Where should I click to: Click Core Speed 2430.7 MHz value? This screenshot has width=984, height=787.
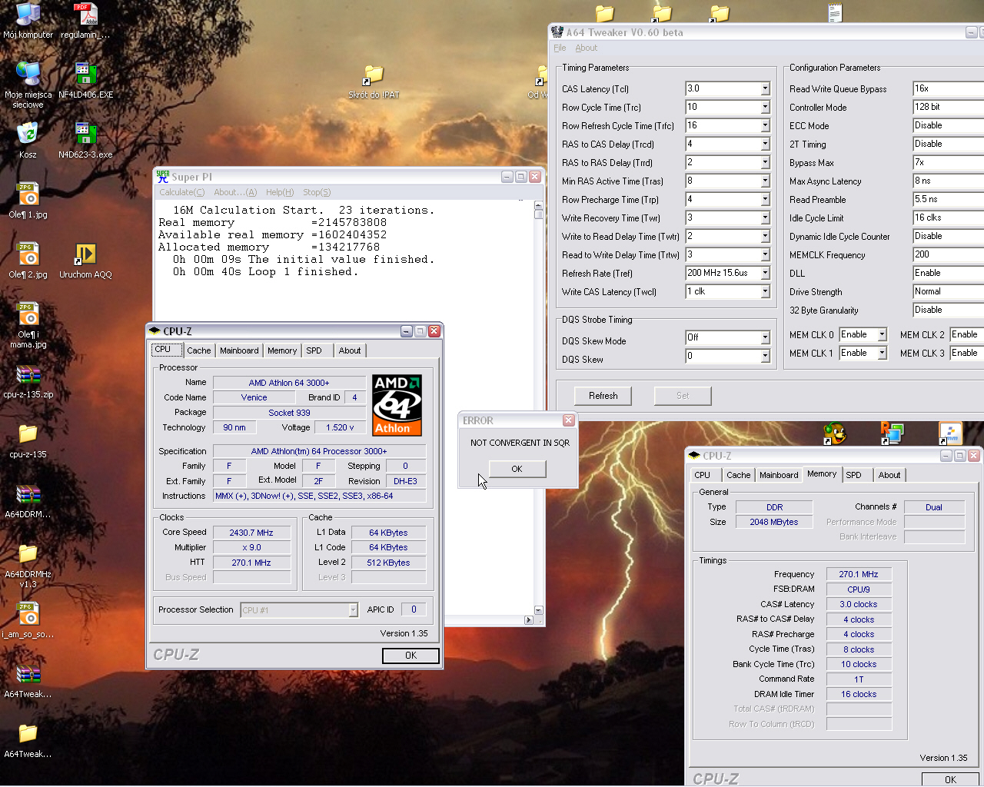tap(252, 533)
